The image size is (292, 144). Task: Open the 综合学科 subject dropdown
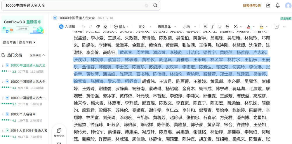tap(27, 42)
